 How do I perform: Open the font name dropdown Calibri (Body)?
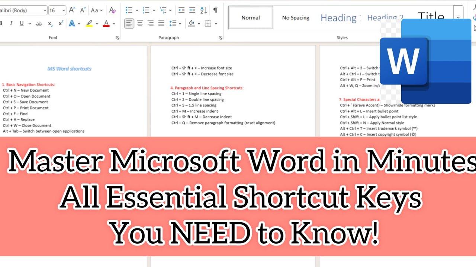click(44, 10)
